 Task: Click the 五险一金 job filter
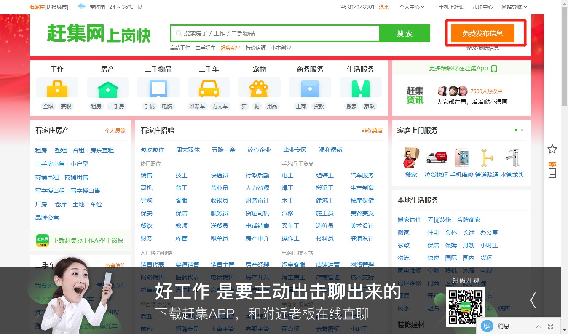click(x=223, y=150)
